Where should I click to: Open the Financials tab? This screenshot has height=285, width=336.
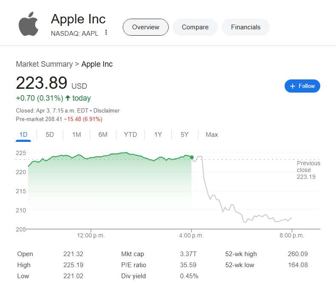coord(246,27)
